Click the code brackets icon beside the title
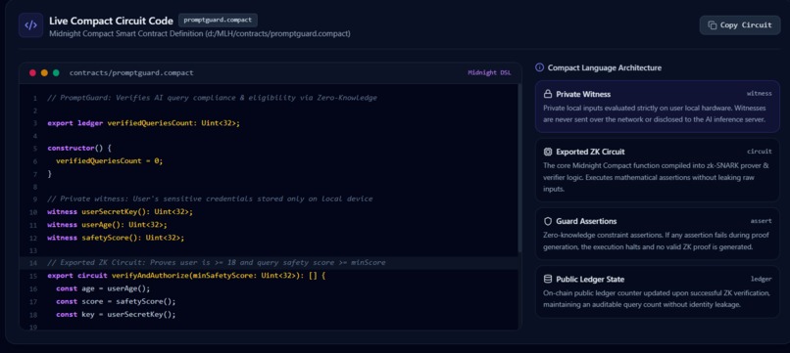The height and width of the screenshot is (353, 790). [x=30, y=25]
